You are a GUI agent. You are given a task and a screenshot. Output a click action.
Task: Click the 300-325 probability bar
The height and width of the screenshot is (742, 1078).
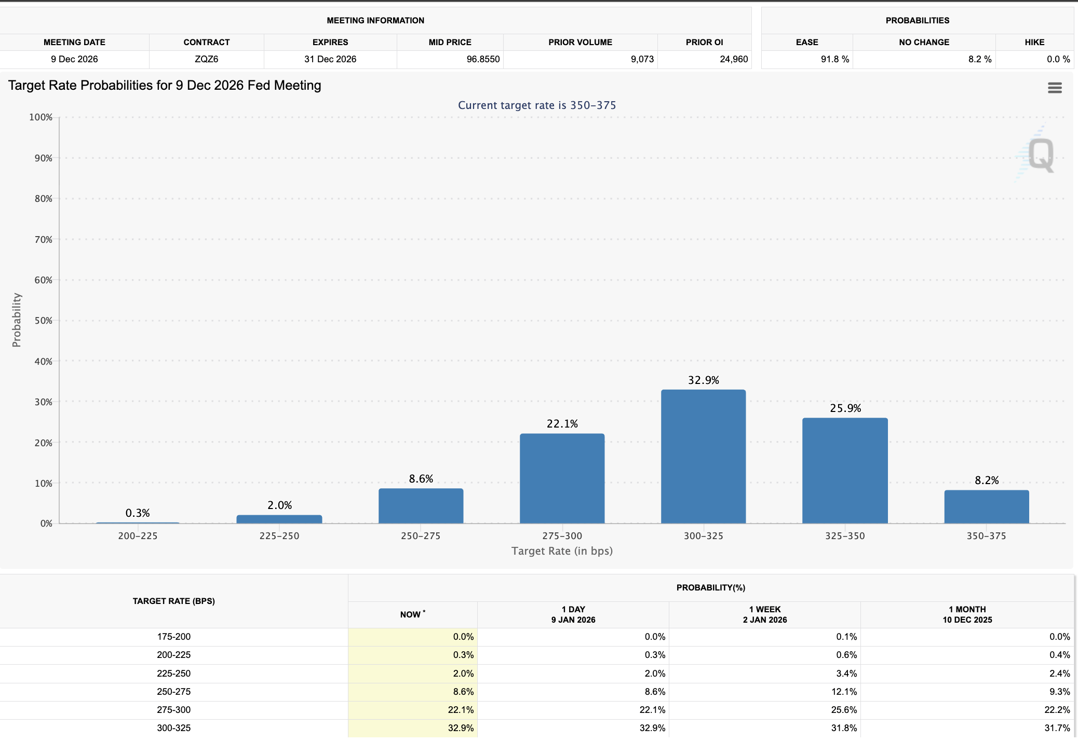[703, 457]
